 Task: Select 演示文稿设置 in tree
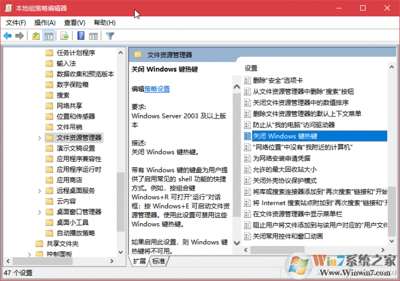click(76, 148)
